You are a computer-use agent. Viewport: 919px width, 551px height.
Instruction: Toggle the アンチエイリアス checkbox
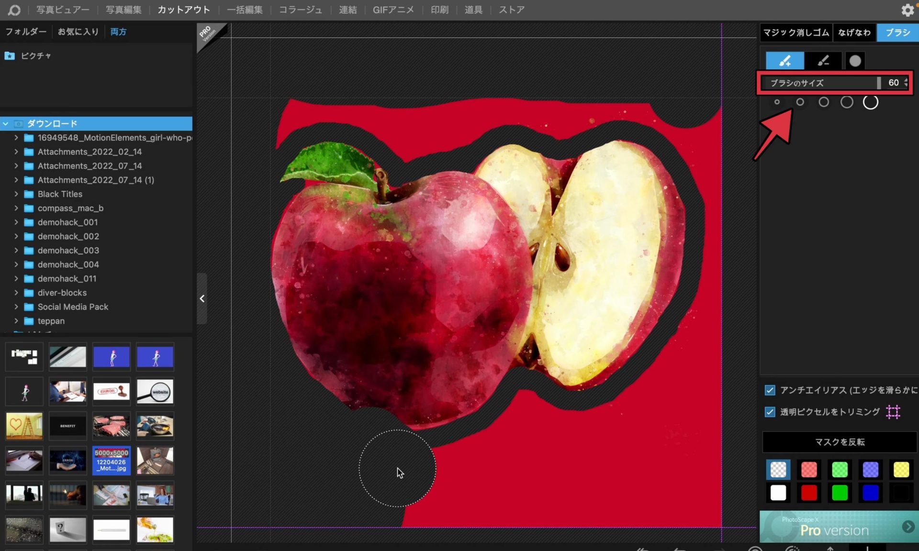pyautogui.click(x=770, y=390)
